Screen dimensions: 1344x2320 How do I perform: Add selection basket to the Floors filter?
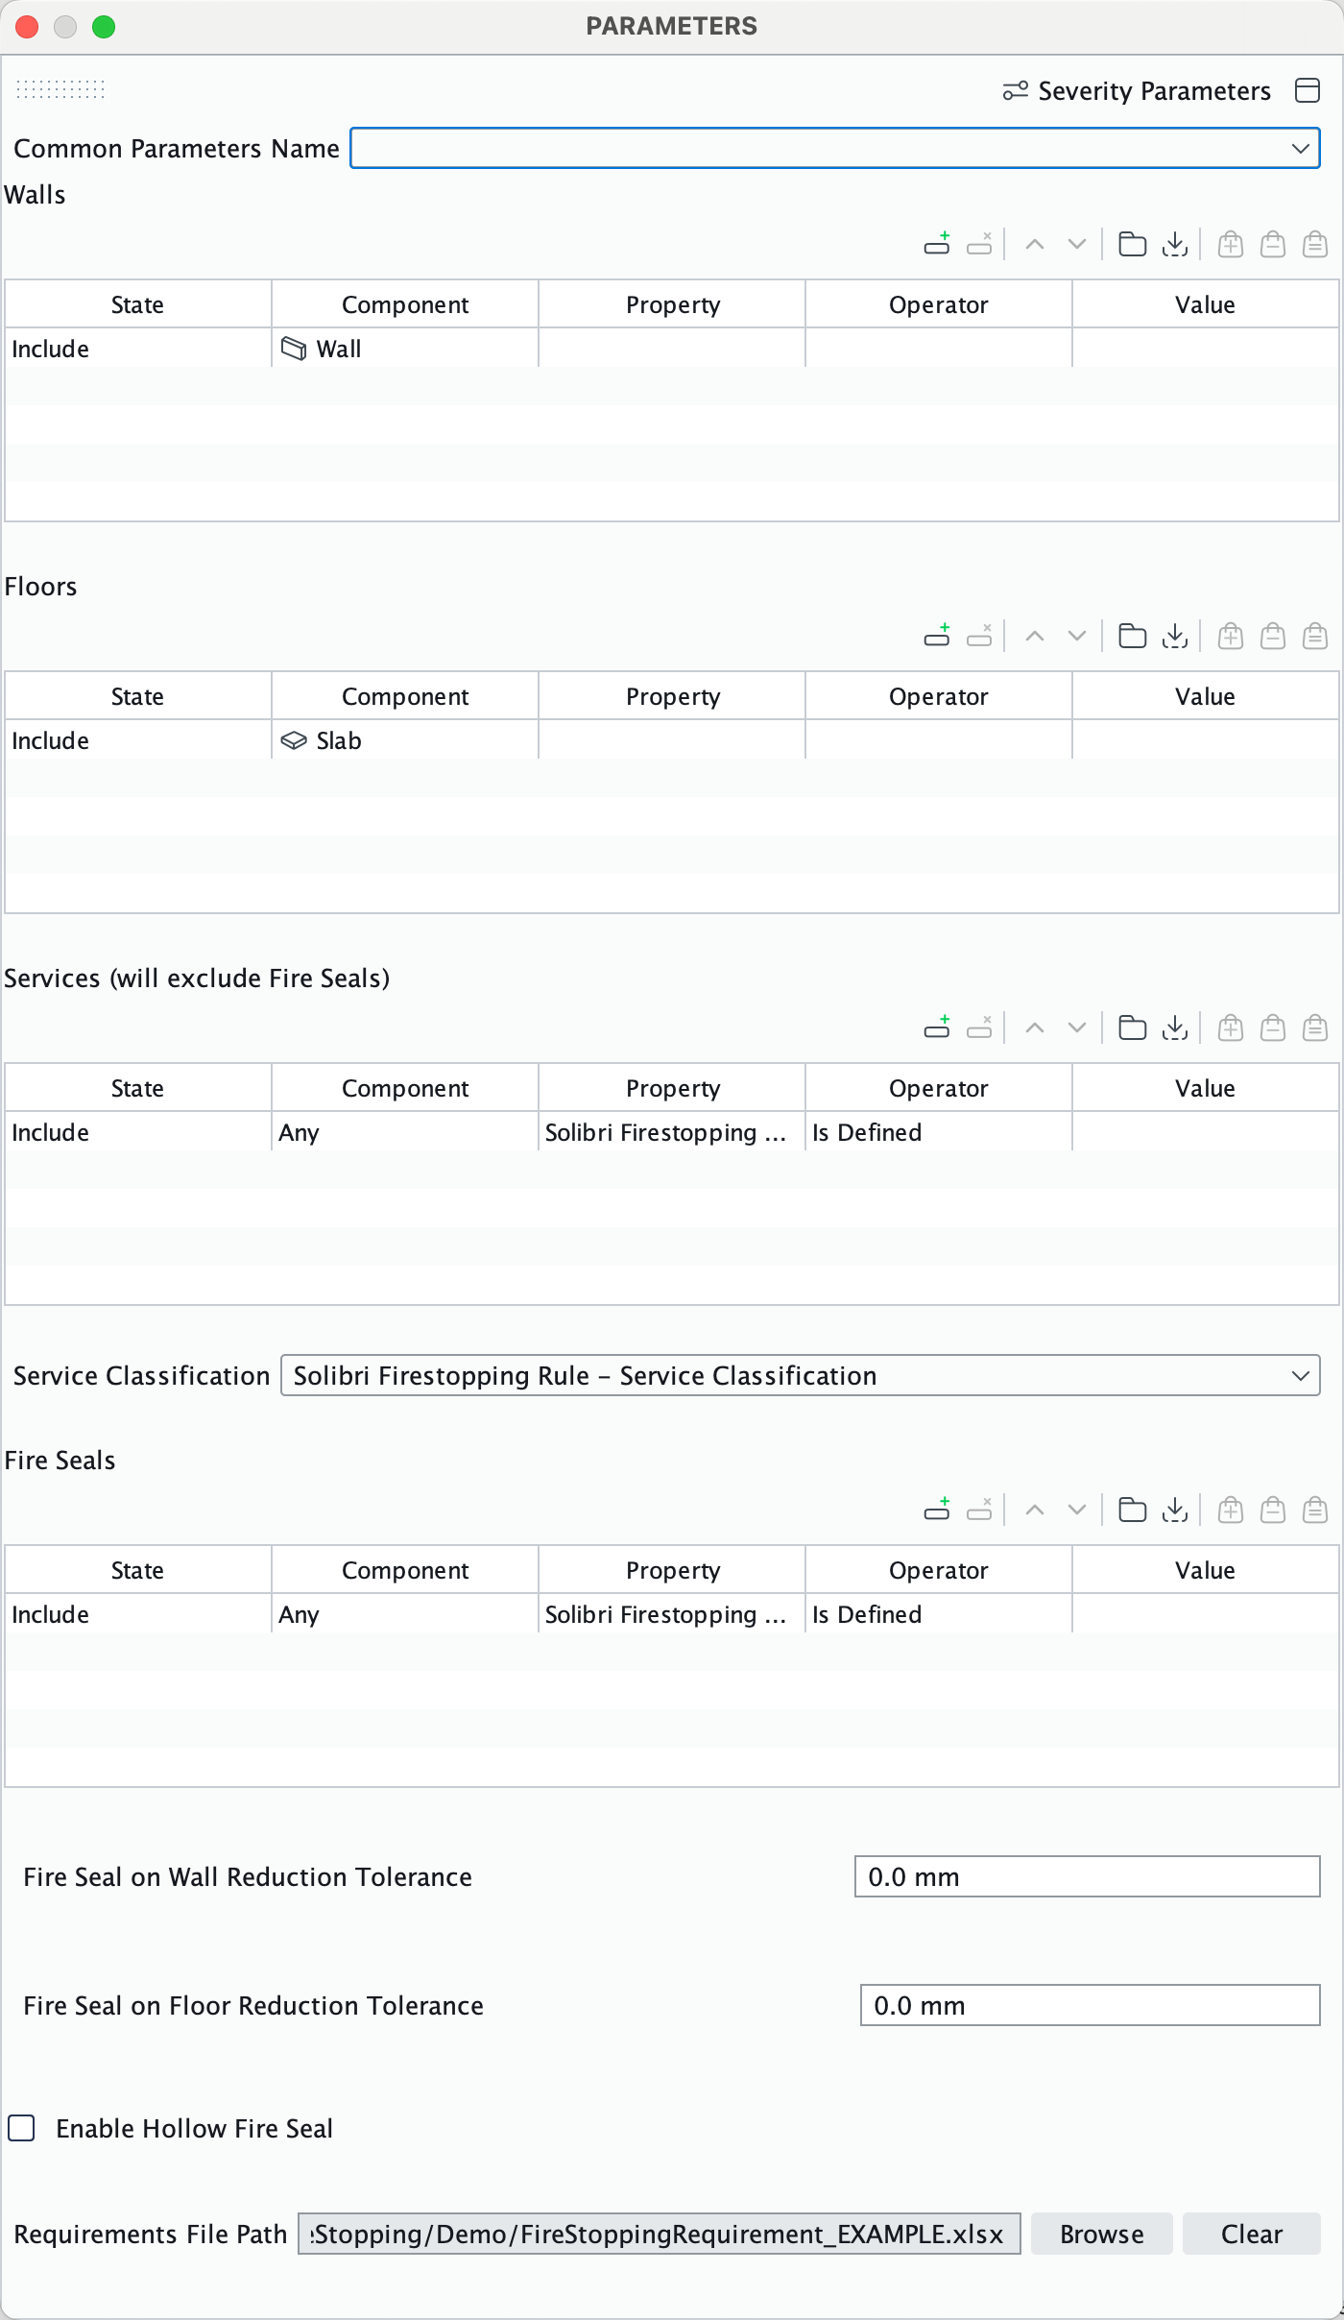tap(1231, 636)
